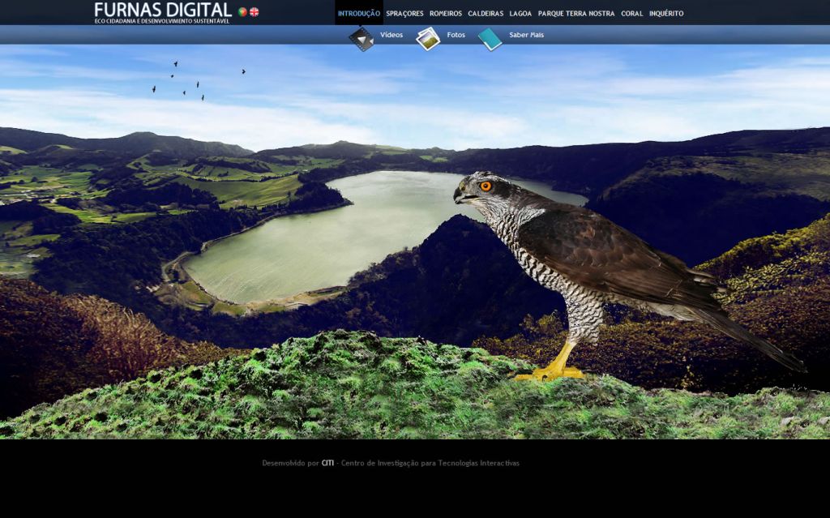Click the goshawk bird in the scene
The height and width of the screenshot is (518, 830).
[584, 259]
